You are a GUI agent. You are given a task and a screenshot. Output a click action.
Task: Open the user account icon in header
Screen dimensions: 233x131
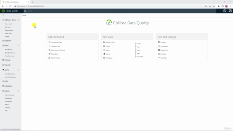[230, 11]
